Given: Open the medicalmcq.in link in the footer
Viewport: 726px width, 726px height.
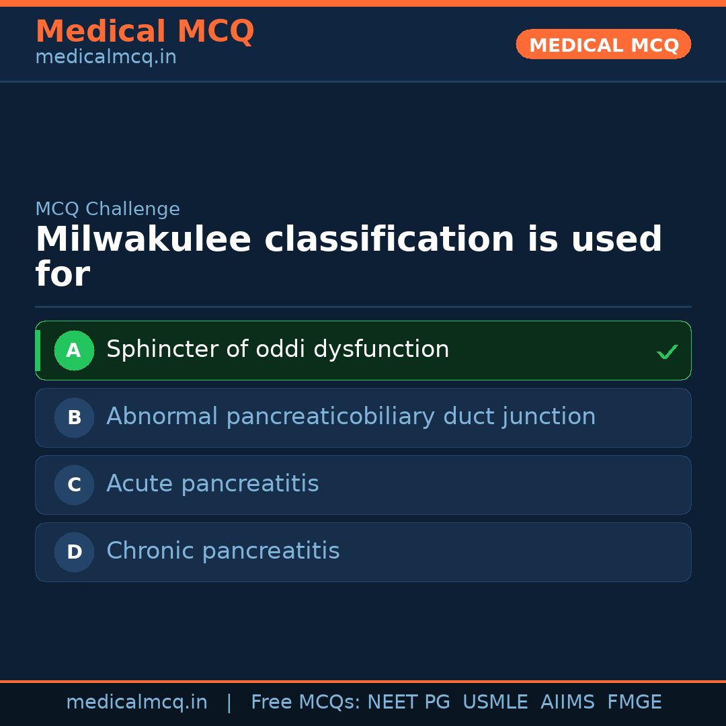Looking at the screenshot, I should (x=136, y=702).
